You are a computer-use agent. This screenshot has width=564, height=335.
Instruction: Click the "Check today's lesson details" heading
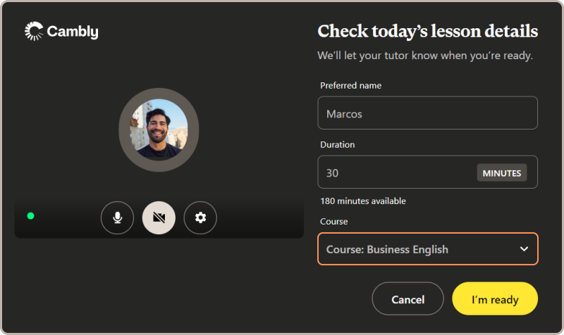(427, 32)
